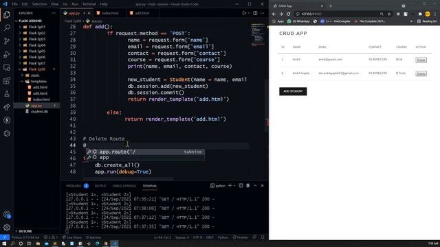
Task: Click Delete for the Ankit Gupta row
Action: (x=421, y=73)
